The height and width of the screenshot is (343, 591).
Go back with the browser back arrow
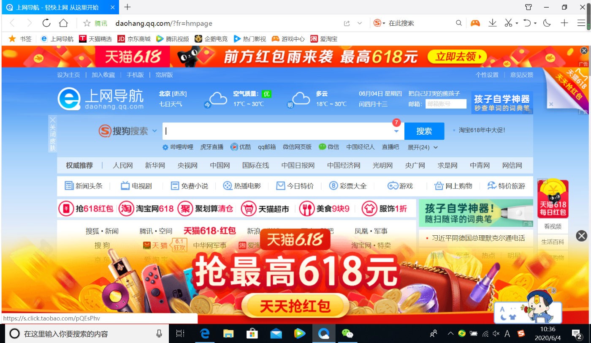click(x=12, y=23)
